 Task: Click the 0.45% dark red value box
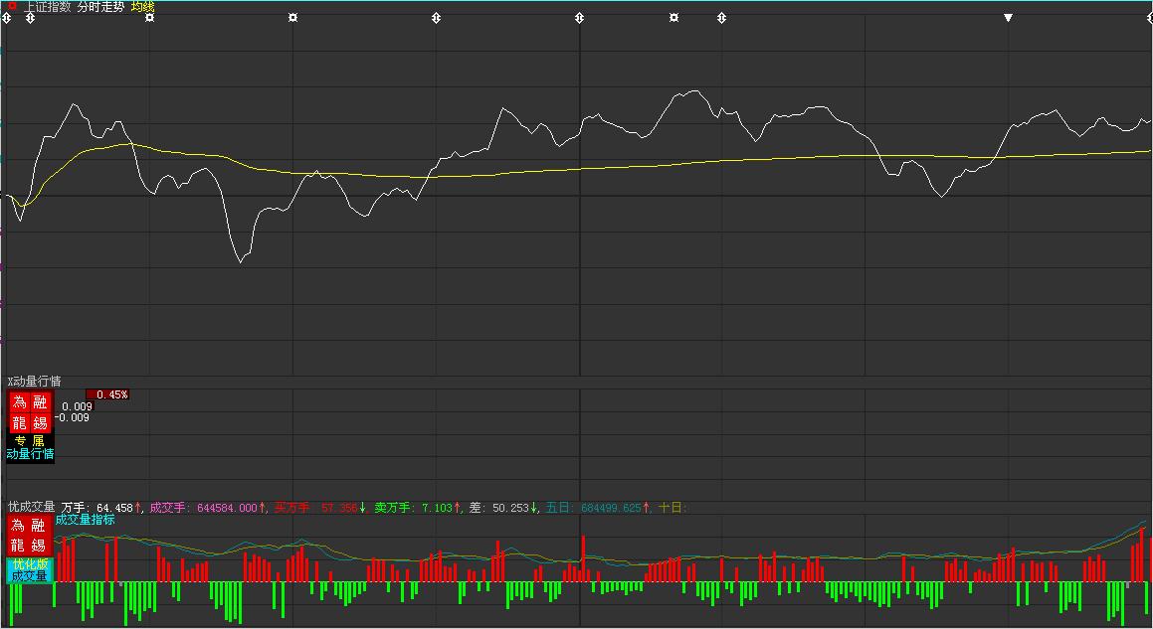click(x=107, y=394)
